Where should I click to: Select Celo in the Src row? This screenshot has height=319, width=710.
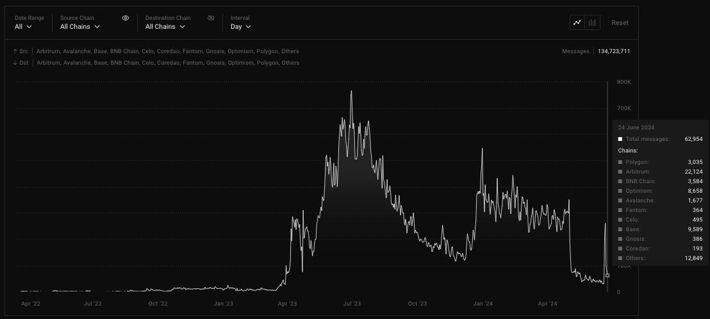[147, 51]
